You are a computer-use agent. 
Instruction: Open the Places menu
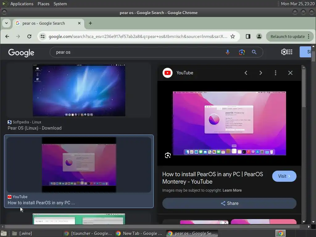44,4
